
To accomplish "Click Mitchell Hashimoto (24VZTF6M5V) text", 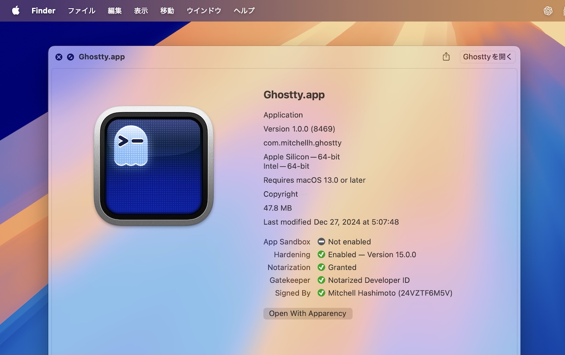I will click(x=390, y=293).
